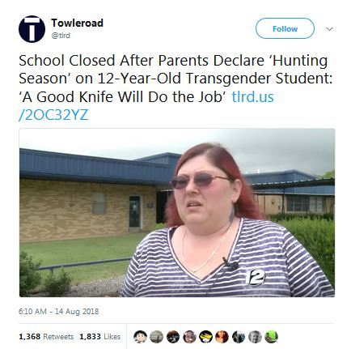The height and width of the screenshot is (349, 351).
Task: Open the fifth liker's yellow avatar
Action: pyautogui.click(x=205, y=337)
